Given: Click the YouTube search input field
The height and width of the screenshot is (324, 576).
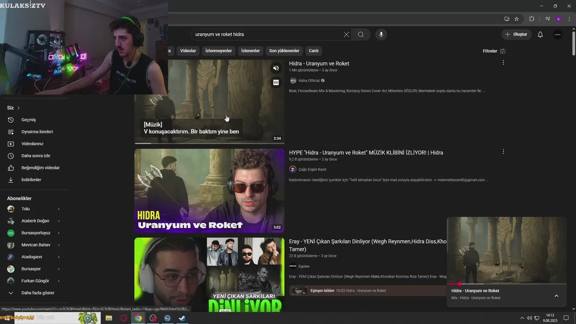Looking at the screenshot, I should coord(267,35).
